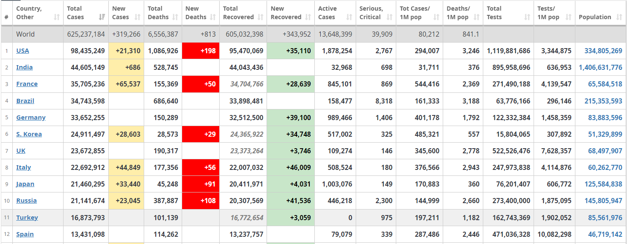Viewport: 627px width, 244px height.
Task: Open India population link 1,406,631,776
Action: click(x=601, y=67)
